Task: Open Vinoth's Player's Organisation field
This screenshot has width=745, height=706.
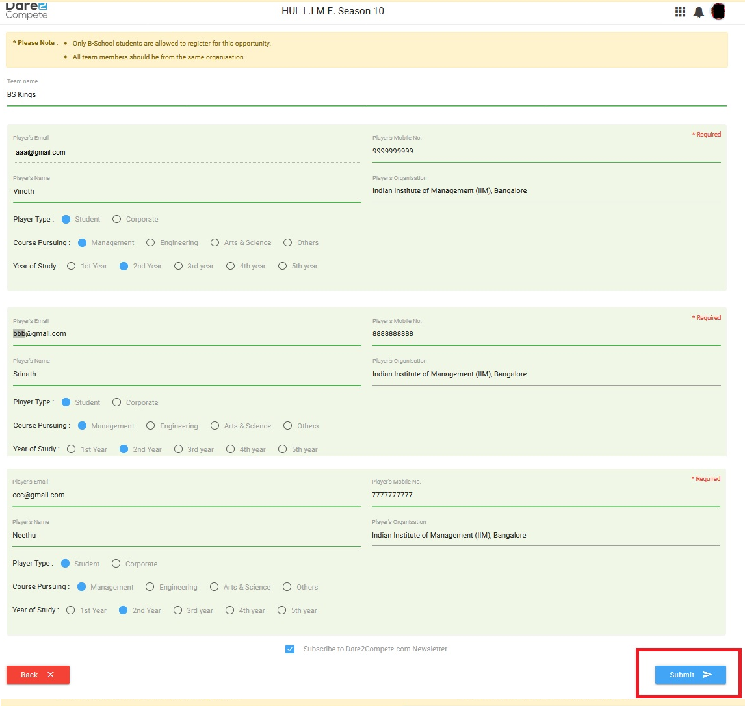Action: (x=546, y=191)
